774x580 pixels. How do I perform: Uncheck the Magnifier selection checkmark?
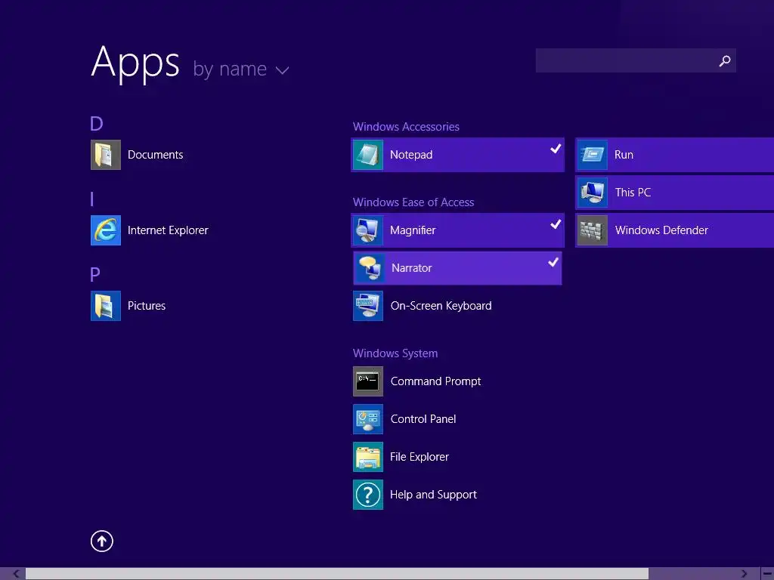[x=556, y=224]
